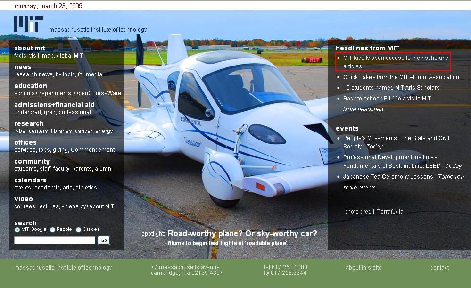Click the photo credit: Terrafugia text
The width and height of the screenshot is (471, 288).
pos(374,212)
